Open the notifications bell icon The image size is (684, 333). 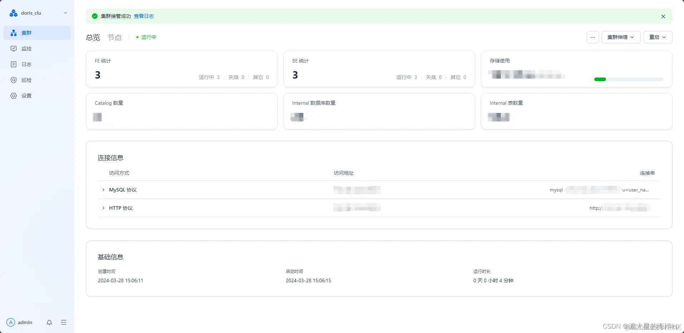[x=49, y=322]
